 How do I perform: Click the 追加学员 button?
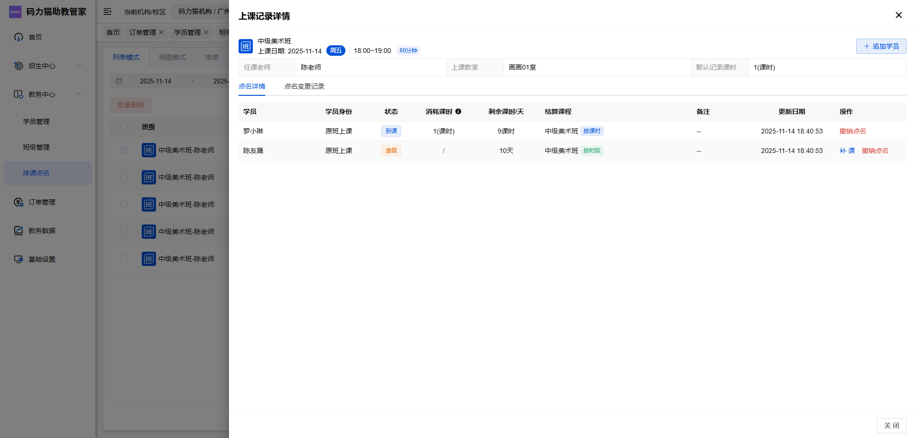coord(881,46)
